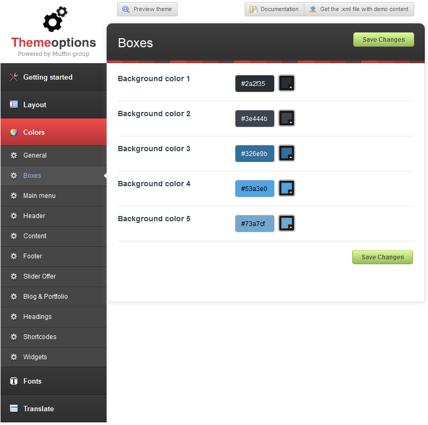
Task: Open the Documentation button
Action: tap(274, 10)
